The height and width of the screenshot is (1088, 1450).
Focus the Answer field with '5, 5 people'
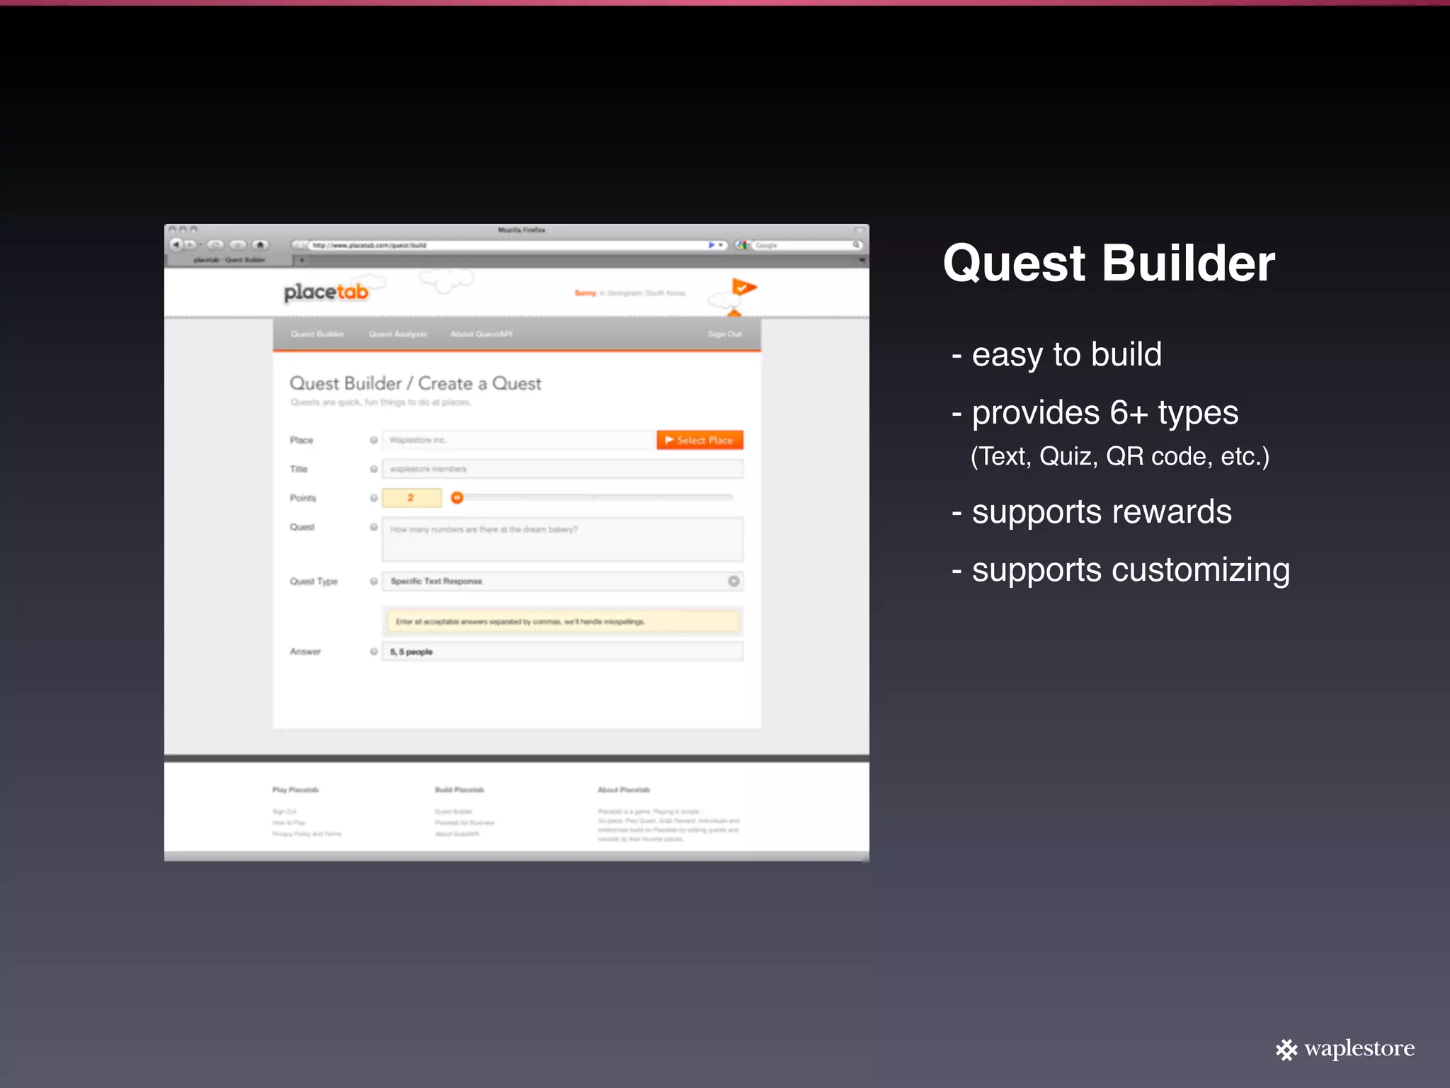[563, 651]
